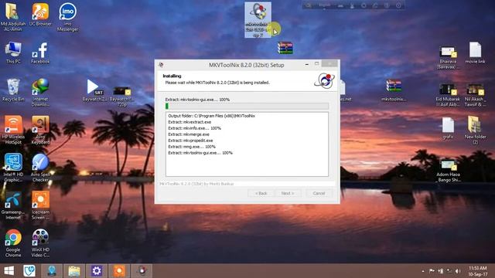Select the mkvtoolnix WinRAR archive on the desktop
495x278 pixels.
(x=394, y=90)
